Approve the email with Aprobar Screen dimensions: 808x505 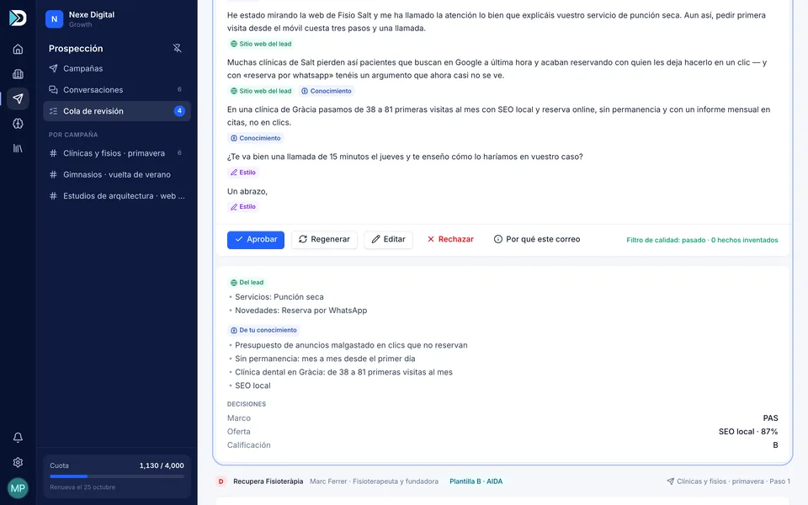point(256,240)
